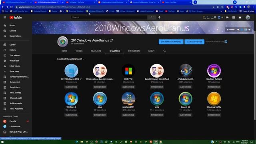Open the 2012Windows8 RTM channel thumbnail
256x144 pixels.
coord(71,71)
